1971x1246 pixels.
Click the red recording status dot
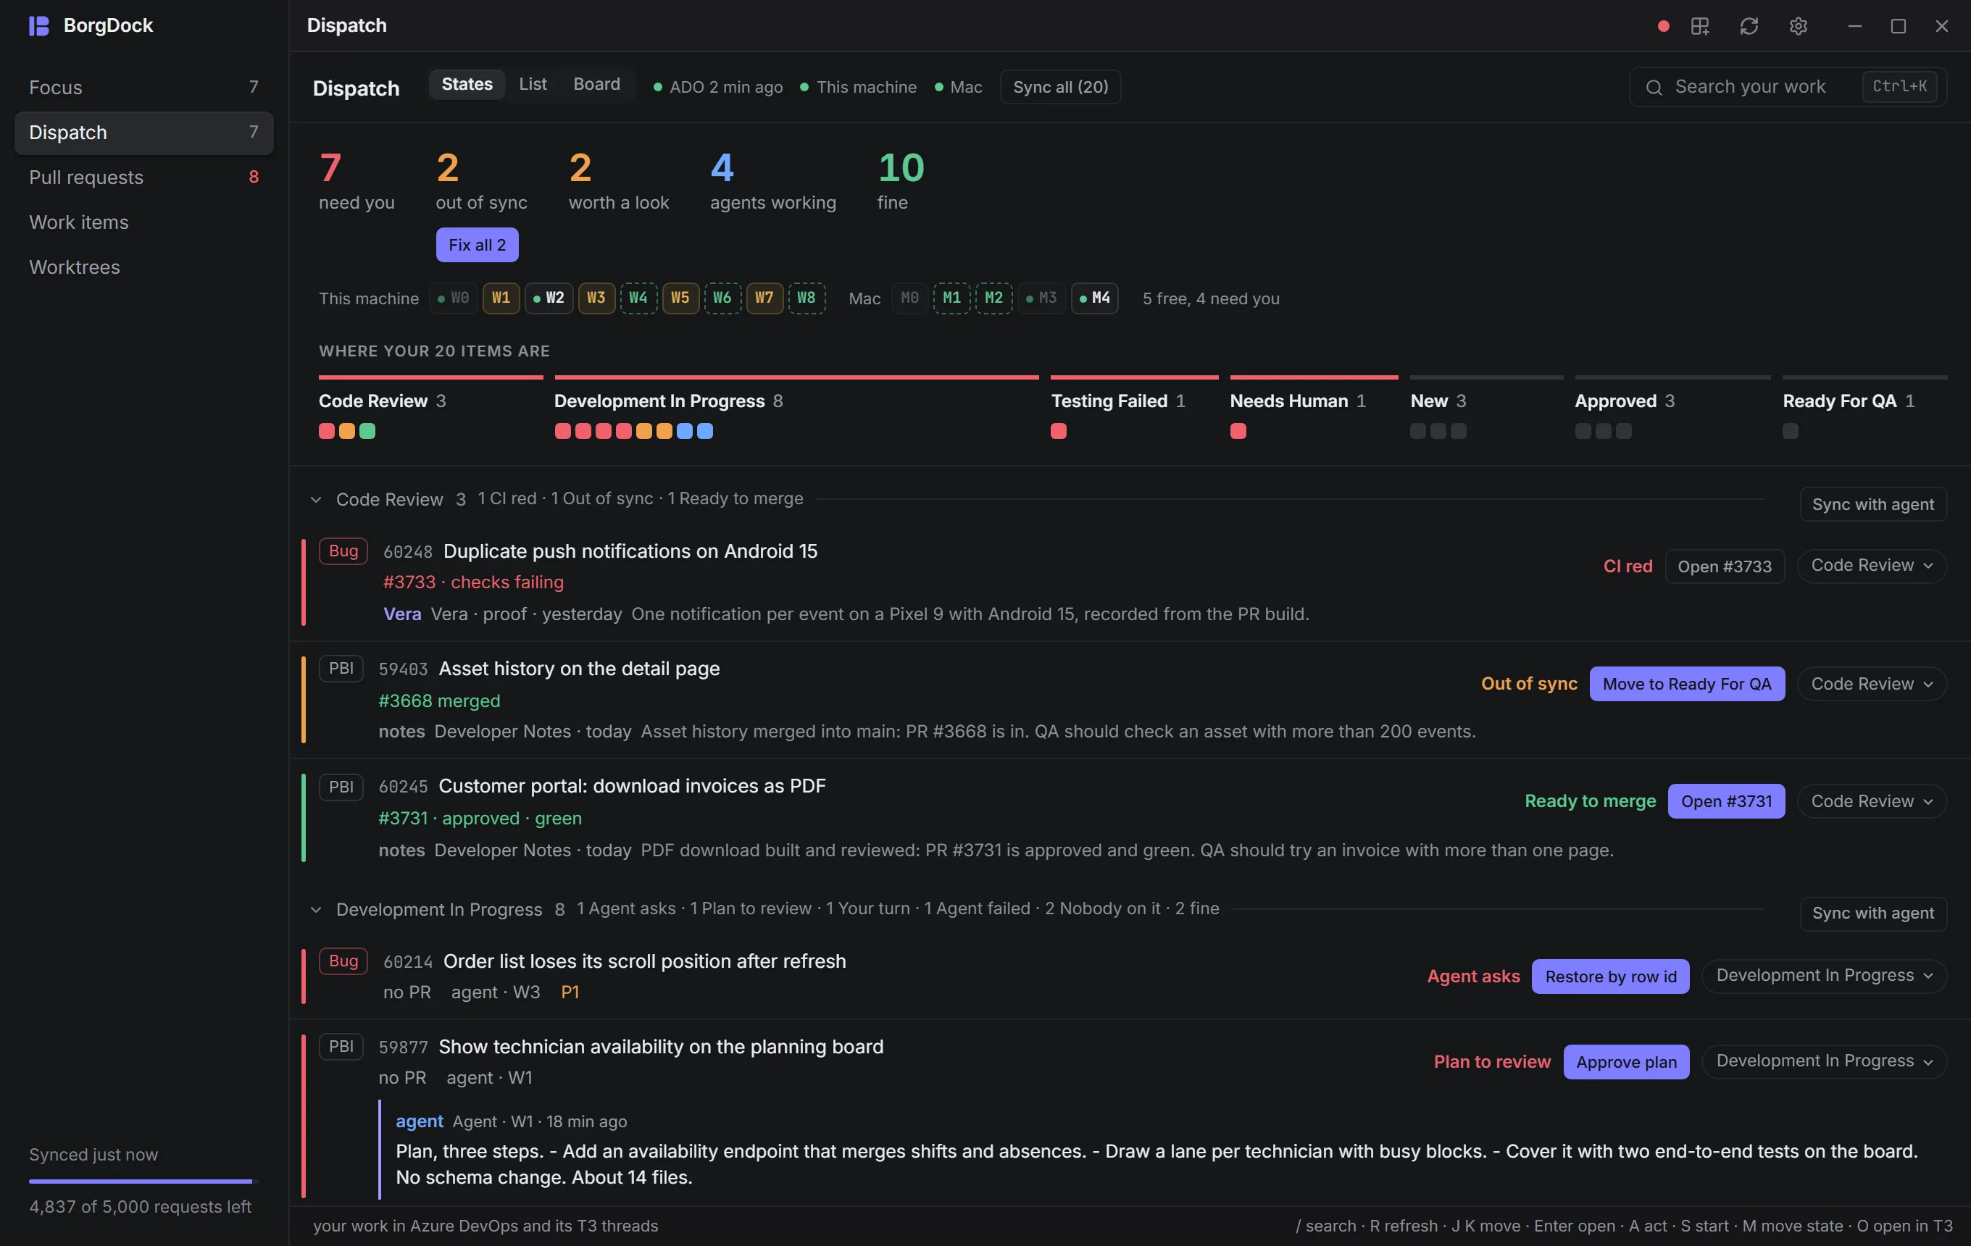[x=1663, y=26]
